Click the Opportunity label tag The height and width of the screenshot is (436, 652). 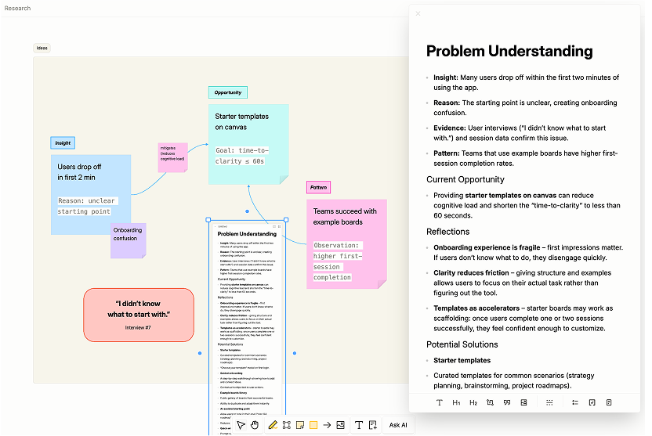pyautogui.click(x=228, y=92)
